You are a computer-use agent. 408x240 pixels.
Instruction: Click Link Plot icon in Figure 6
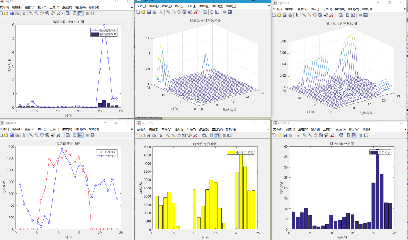(341, 135)
